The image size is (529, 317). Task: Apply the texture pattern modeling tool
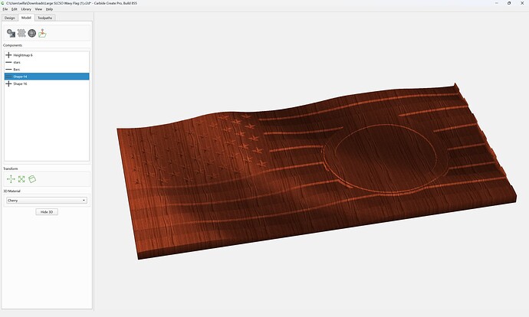[21, 33]
